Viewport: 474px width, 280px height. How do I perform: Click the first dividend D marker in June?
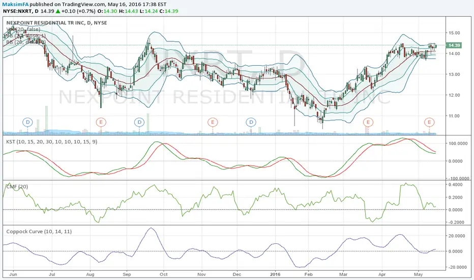click(27, 122)
